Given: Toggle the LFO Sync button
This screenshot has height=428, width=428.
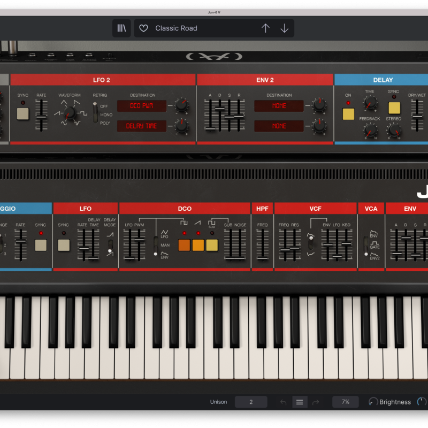Looking at the screenshot, I should click(x=64, y=245).
